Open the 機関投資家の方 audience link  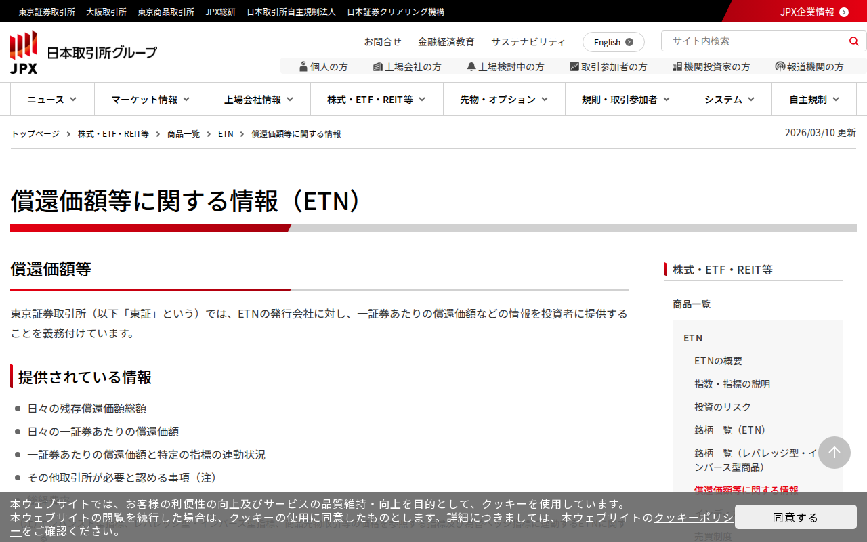pyautogui.click(x=711, y=66)
